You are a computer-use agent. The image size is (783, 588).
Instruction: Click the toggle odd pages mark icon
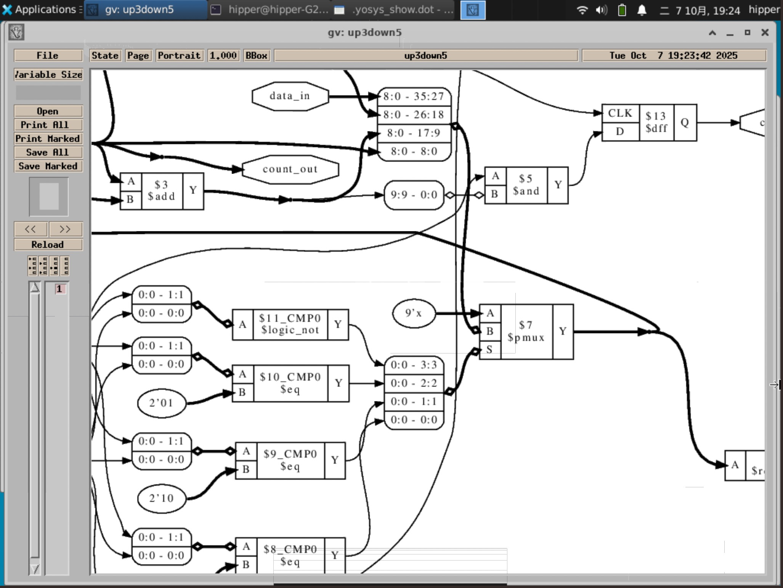33,266
